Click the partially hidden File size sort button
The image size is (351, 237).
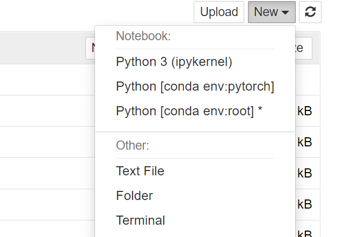304,48
